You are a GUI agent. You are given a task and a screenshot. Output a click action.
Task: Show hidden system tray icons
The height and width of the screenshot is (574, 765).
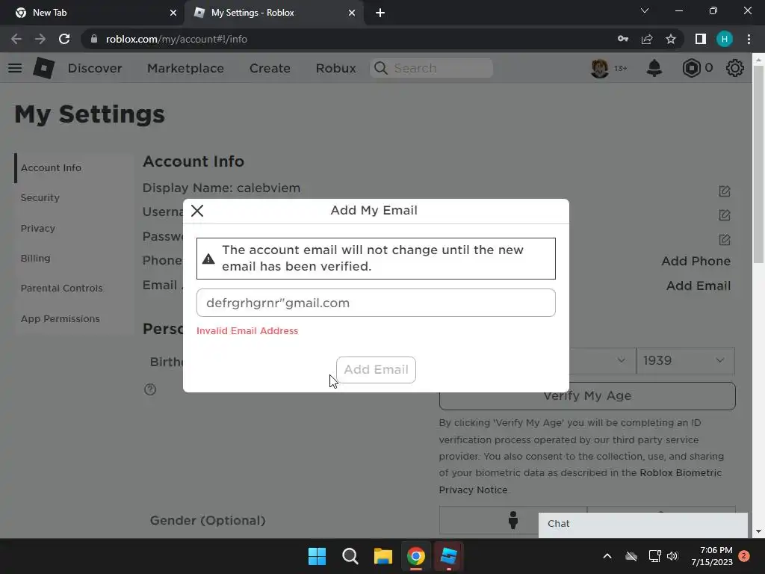607,556
